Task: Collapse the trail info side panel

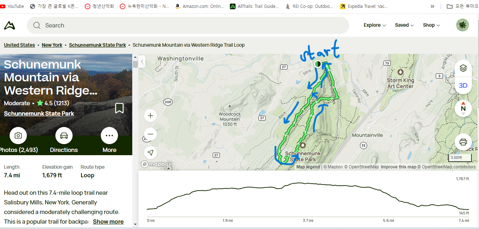Action: click(x=142, y=62)
